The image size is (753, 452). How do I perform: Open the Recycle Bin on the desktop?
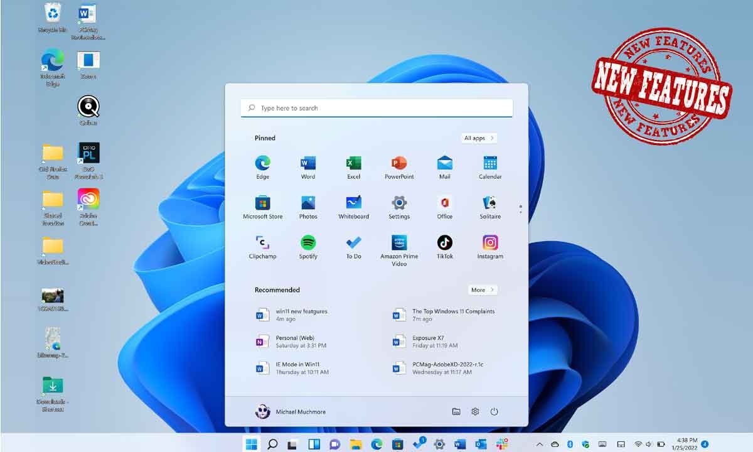[x=53, y=18]
